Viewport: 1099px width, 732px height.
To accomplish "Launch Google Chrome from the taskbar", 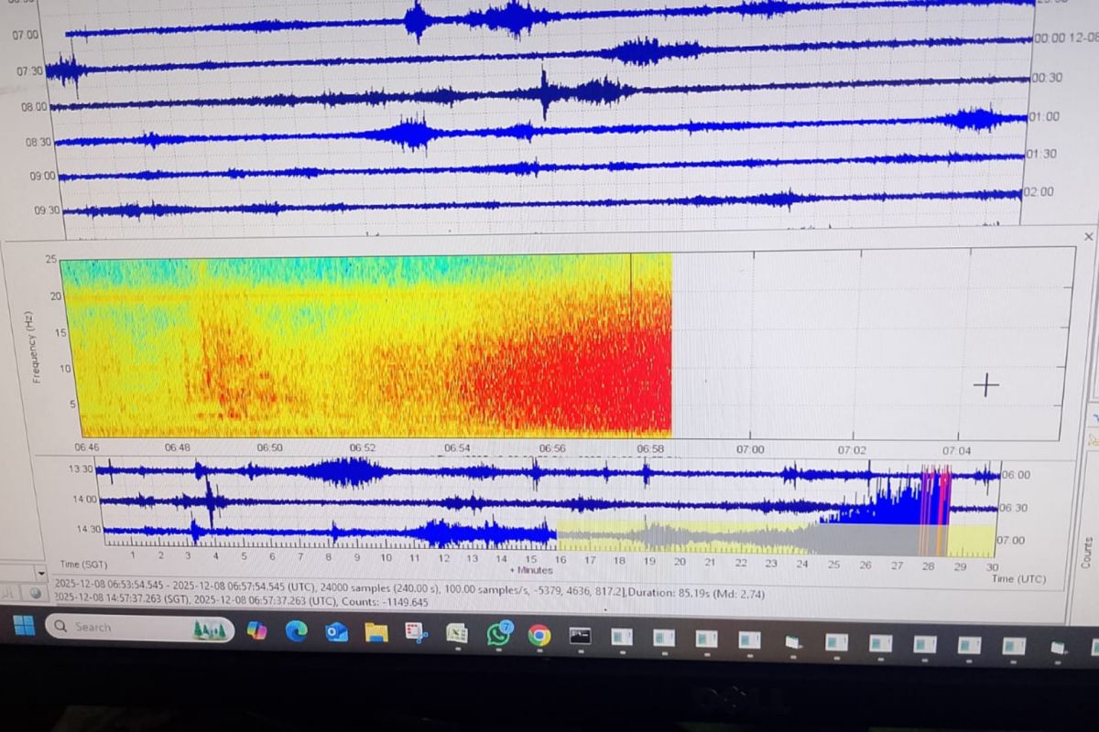I will [x=539, y=635].
